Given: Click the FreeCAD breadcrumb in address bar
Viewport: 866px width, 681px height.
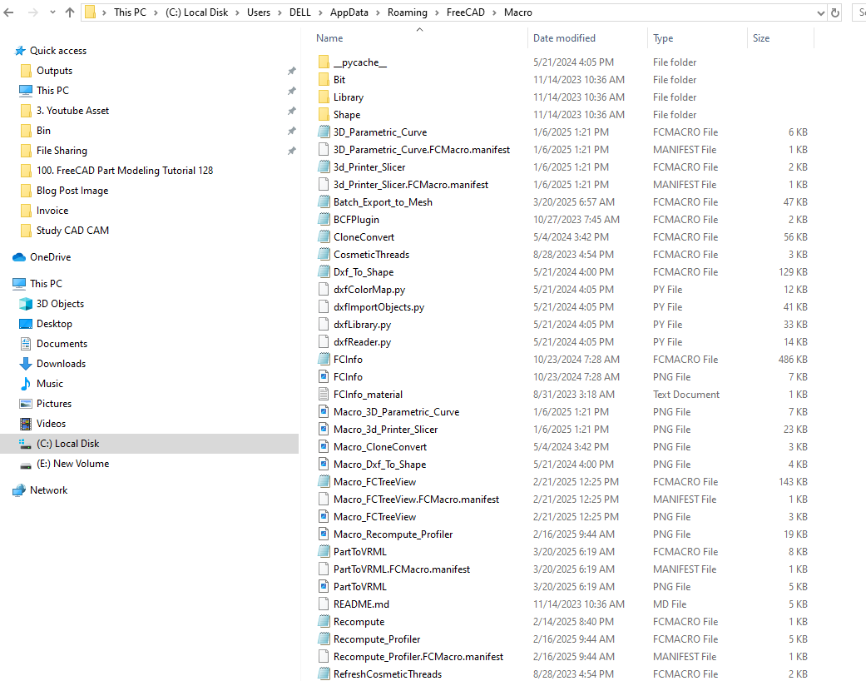Looking at the screenshot, I should 466,12.
